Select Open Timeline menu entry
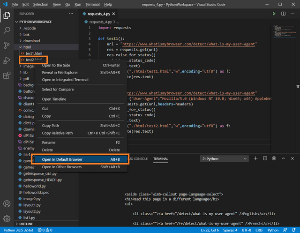300x233 pixels. (x=81, y=99)
